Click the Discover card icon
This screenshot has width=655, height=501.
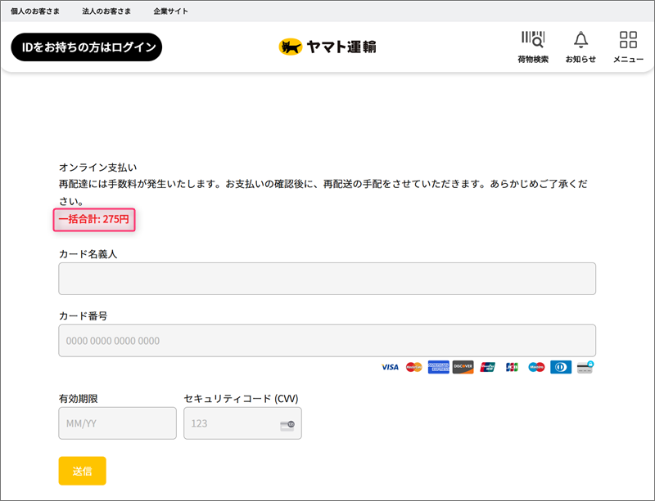tap(463, 367)
